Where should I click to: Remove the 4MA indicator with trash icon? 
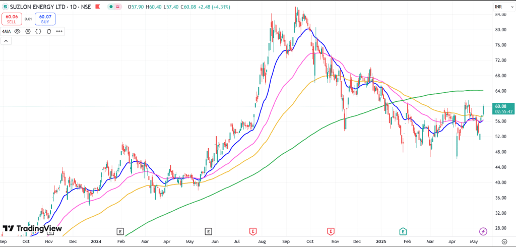coord(49,31)
